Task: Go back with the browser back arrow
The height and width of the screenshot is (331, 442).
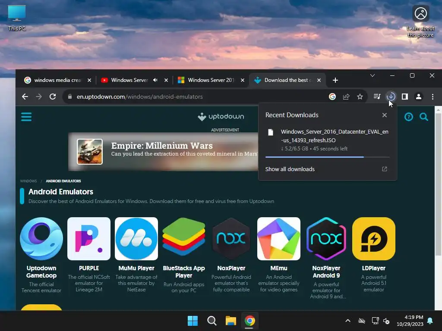Action: pyautogui.click(x=25, y=97)
